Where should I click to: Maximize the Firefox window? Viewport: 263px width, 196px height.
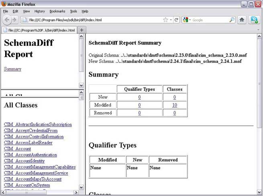[251, 4]
